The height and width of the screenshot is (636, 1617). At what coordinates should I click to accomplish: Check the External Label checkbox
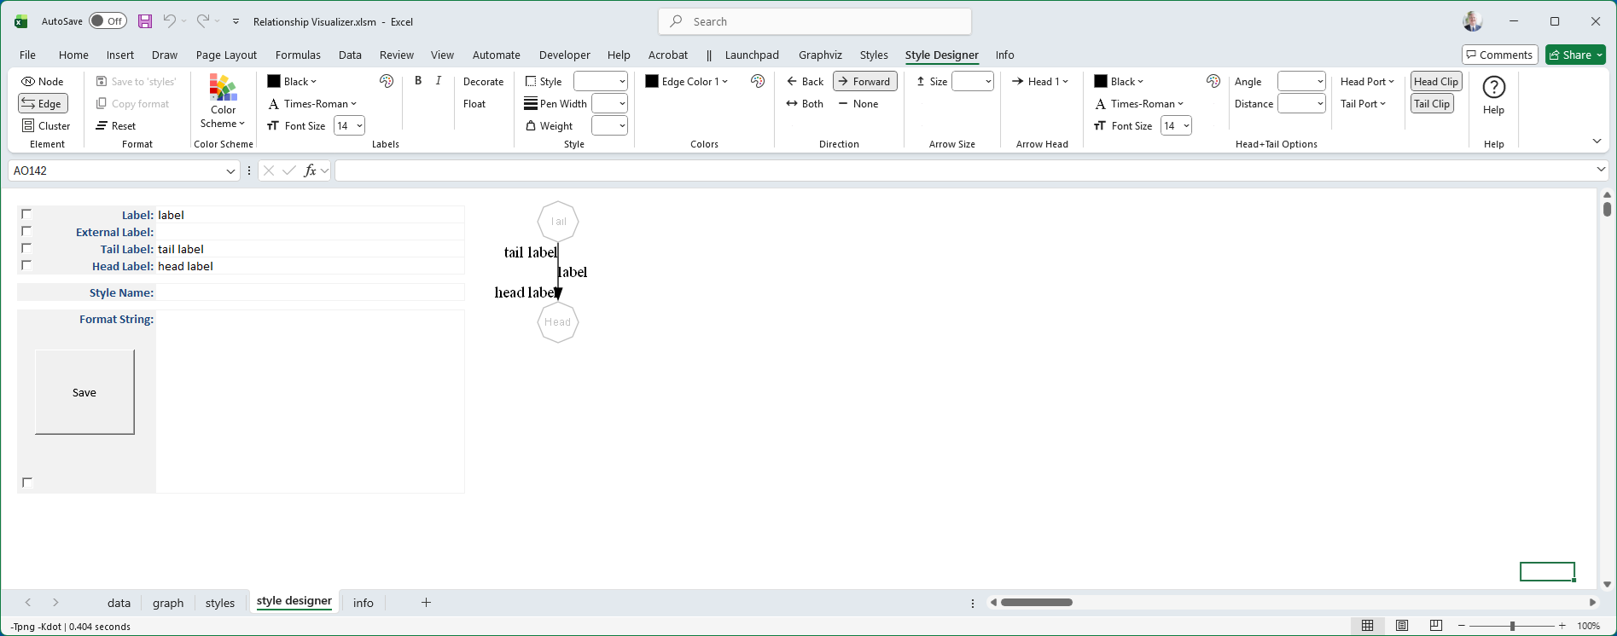(x=26, y=231)
